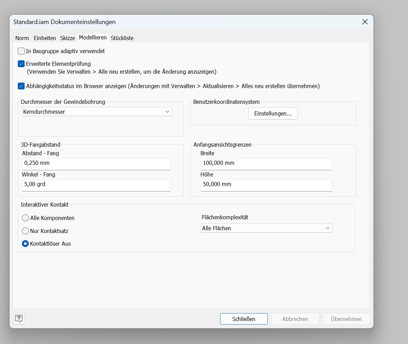Open the Einheiten tab
This screenshot has width=408, height=344.
click(x=45, y=38)
